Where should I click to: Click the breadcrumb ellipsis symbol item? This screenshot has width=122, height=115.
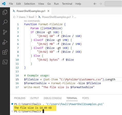click(x=75, y=17)
